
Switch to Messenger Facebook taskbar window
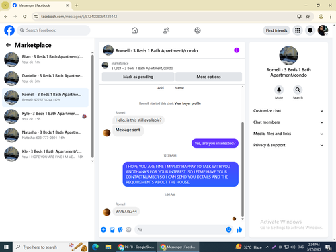[178, 247]
